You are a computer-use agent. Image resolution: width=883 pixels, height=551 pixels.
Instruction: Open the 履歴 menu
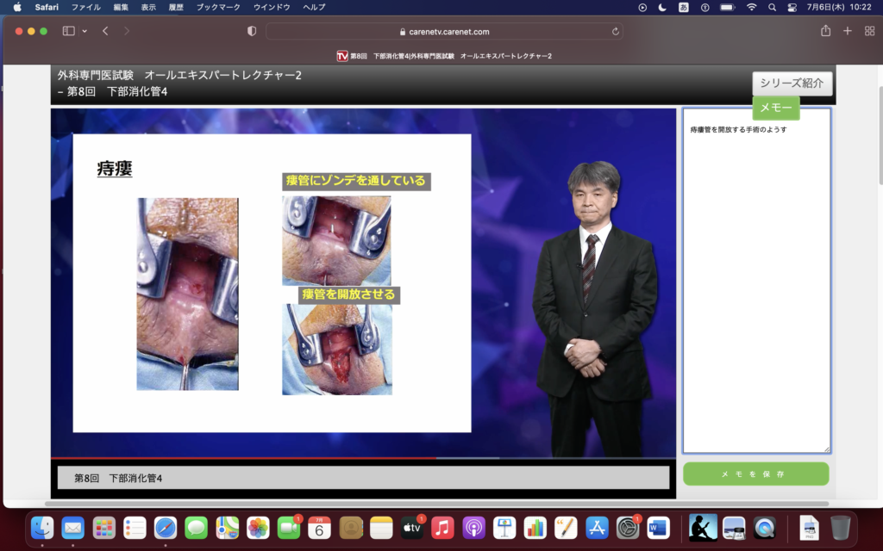click(x=176, y=7)
